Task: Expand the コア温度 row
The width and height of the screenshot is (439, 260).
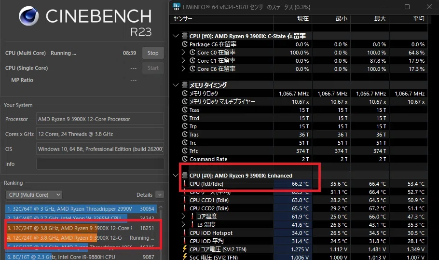Action: coord(183,216)
